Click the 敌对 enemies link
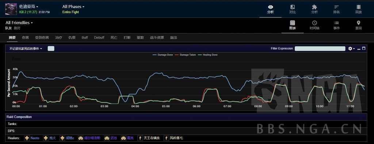The image size is (374, 144). coord(17,28)
